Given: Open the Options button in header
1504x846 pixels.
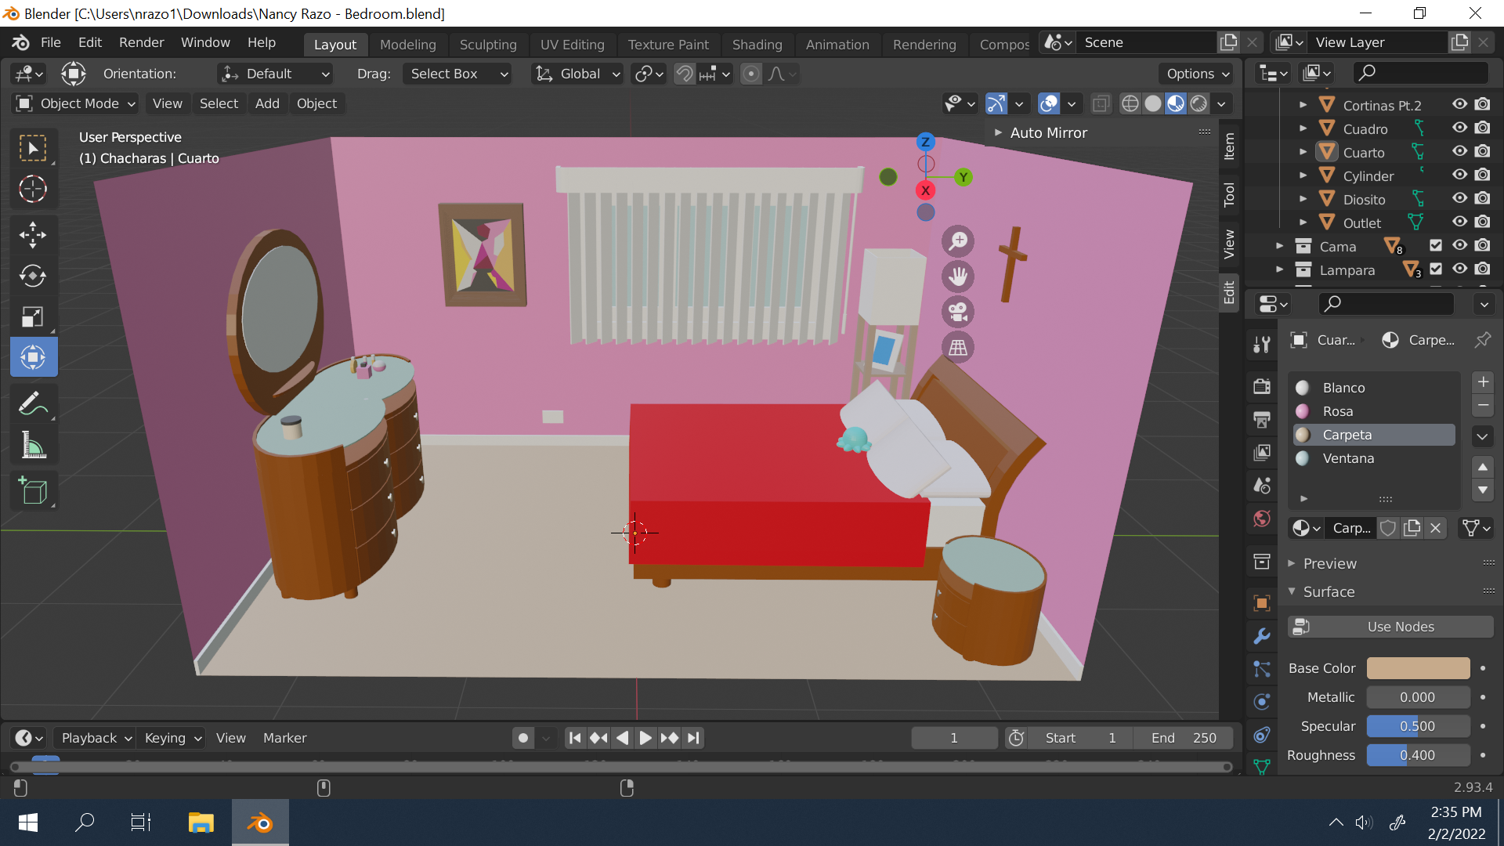Looking at the screenshot, I should click(x=1197, y=74).
